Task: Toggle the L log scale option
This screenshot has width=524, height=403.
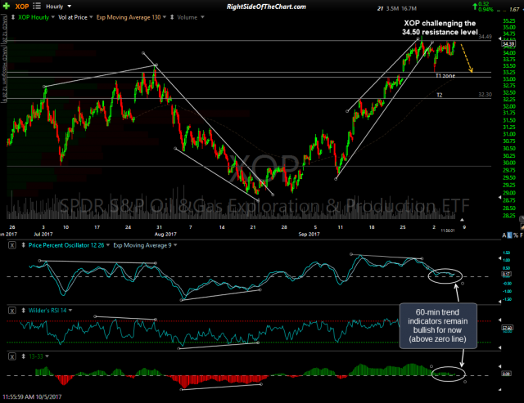Action: point(509,235)
